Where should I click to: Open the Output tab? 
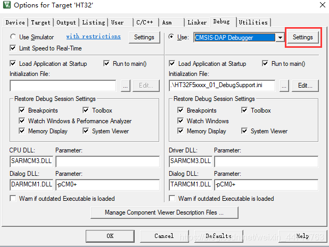tap(66, 22)
